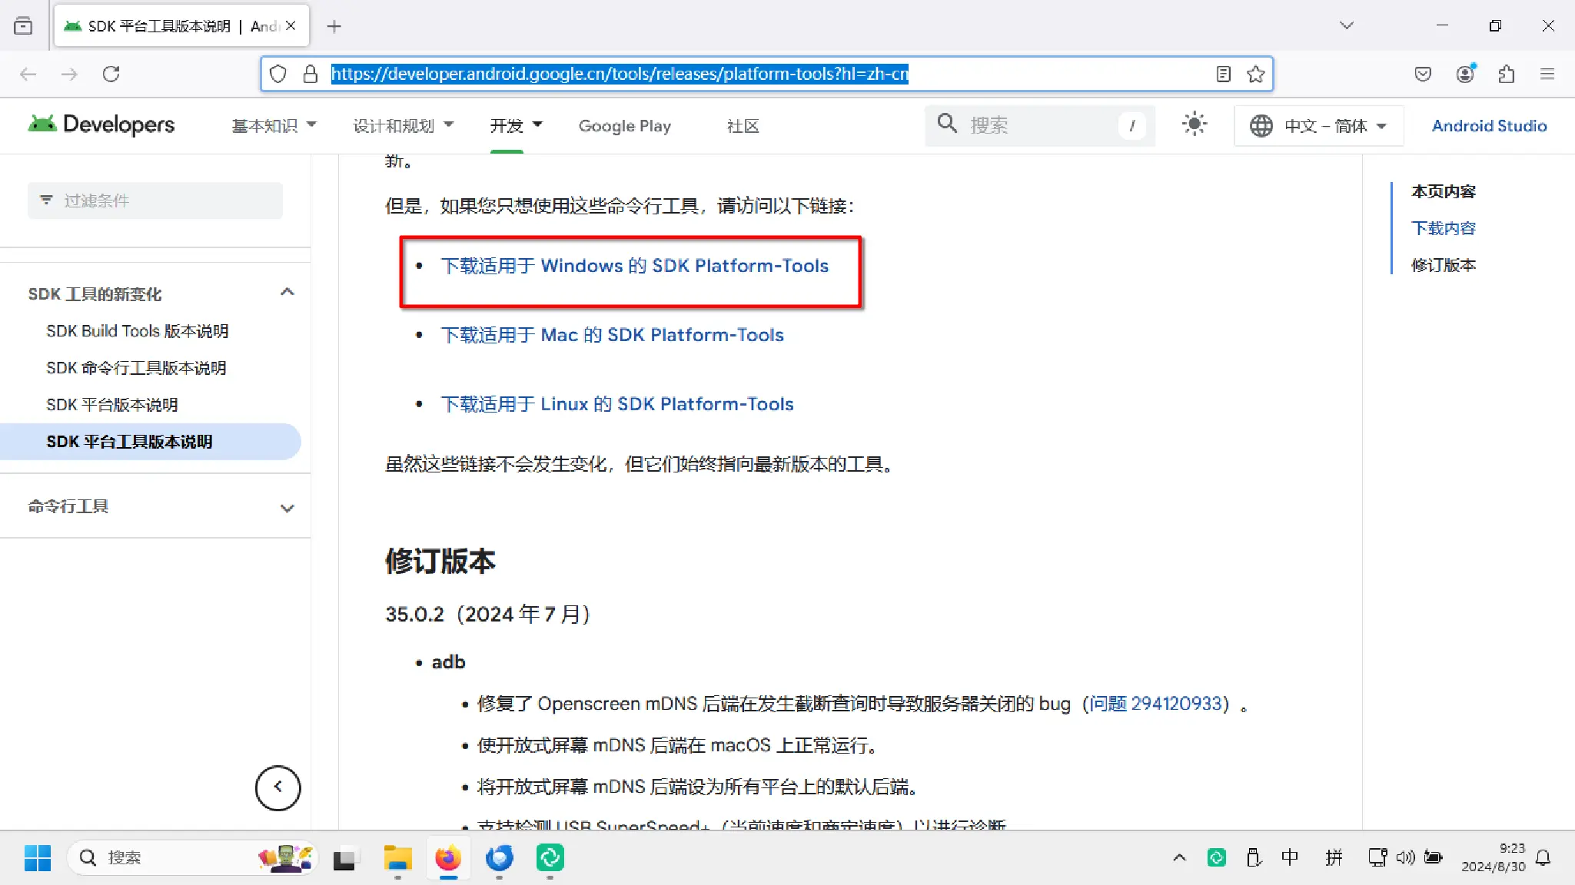
Task: Open SDK 平台版本说明
Action: 112,405
